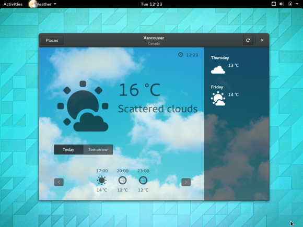303x227 pixels.
Task: Click the 13 °C Thursday temperature
Action: coord(234,65)
